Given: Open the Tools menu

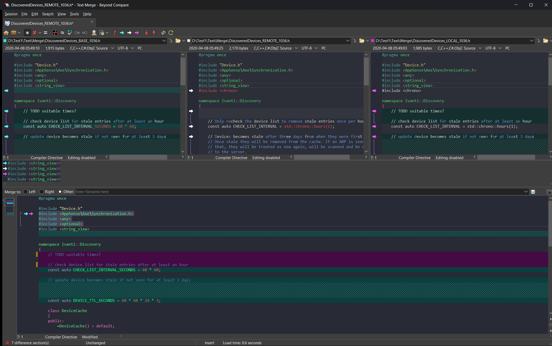Looking at the screenshot, I should [x=74, y=14].
